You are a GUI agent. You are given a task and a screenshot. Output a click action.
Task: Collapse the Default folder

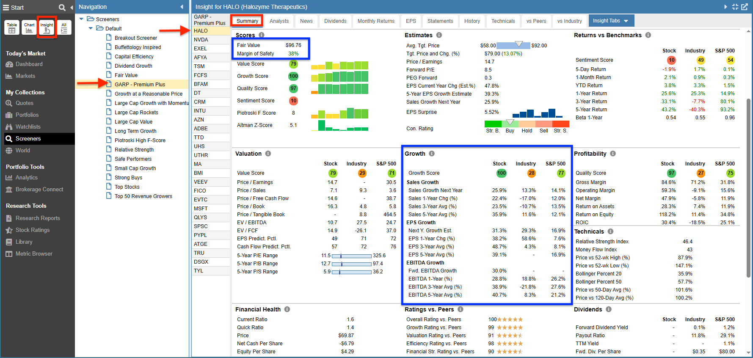(x=91, y=28)
